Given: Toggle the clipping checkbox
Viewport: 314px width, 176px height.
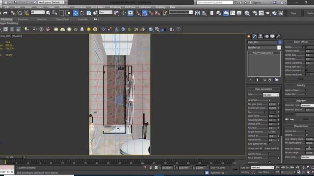Looking at the screenshot, I should pyautogui.click(x=307, y=135).
